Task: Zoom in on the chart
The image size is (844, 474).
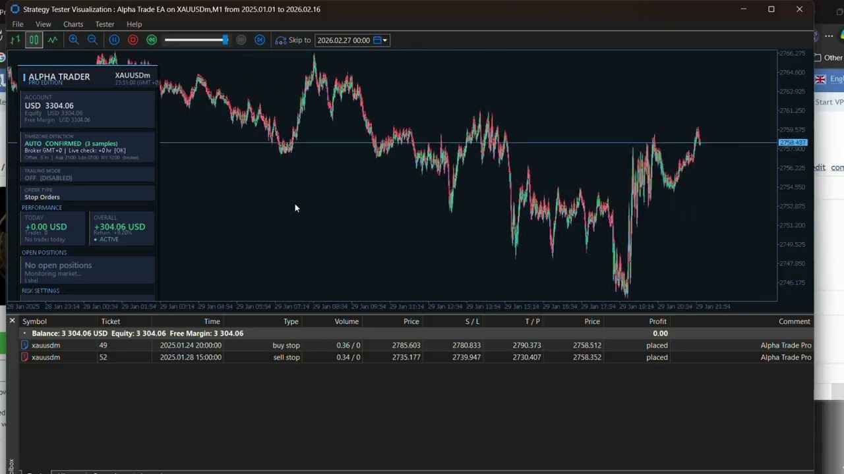Action: [x=74, y=40]
